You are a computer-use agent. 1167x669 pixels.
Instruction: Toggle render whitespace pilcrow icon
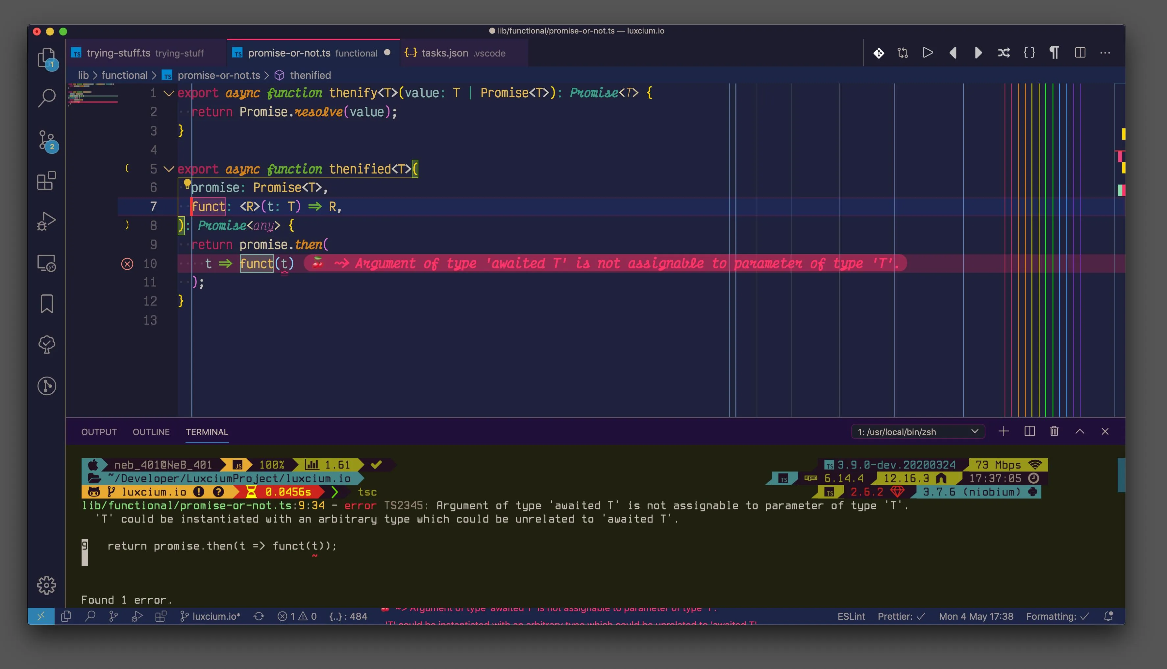[x=1055, y=53]
